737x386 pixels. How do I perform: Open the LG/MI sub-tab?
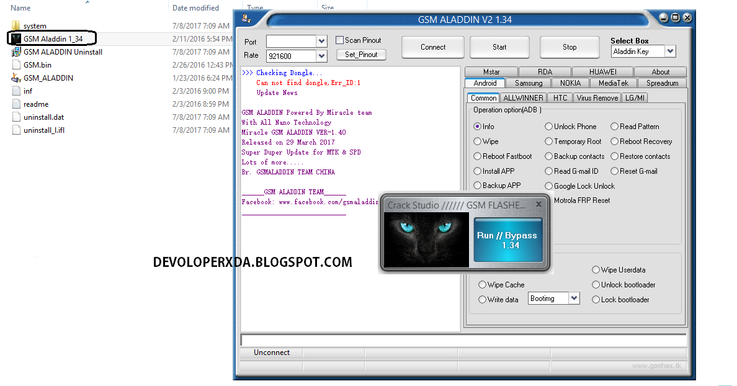635,98
